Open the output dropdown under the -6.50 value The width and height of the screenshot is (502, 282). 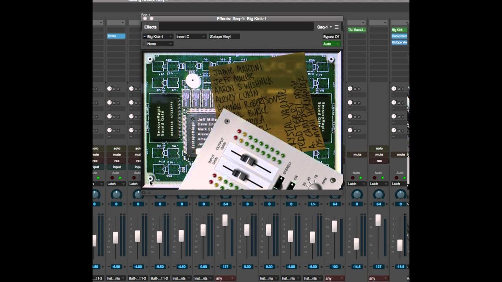pos(116,278)
